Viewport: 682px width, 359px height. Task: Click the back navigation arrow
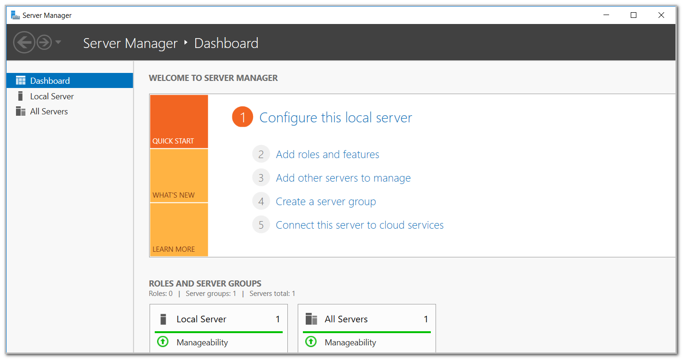24,42
